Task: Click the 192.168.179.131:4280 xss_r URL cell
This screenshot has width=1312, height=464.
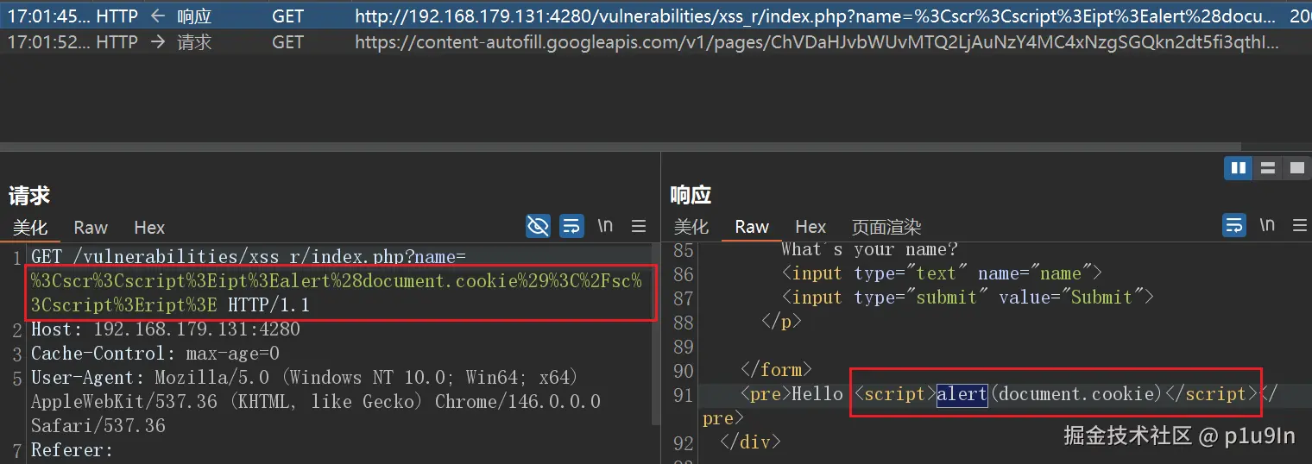Action: click(x=816, y=16)
